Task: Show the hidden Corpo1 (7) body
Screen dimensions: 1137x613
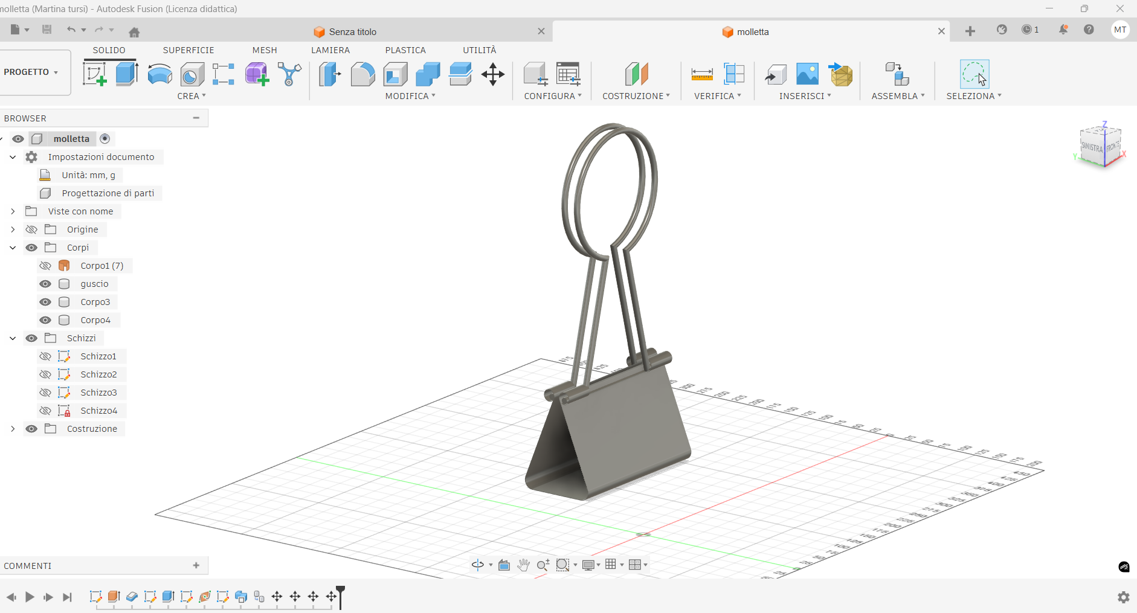Action: click(45, 266)
